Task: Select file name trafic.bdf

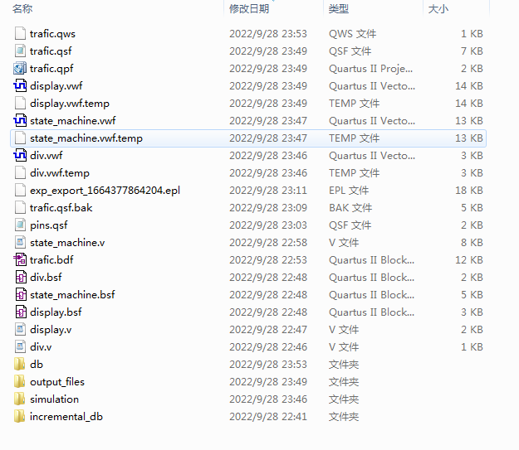Action: [51, 260]
